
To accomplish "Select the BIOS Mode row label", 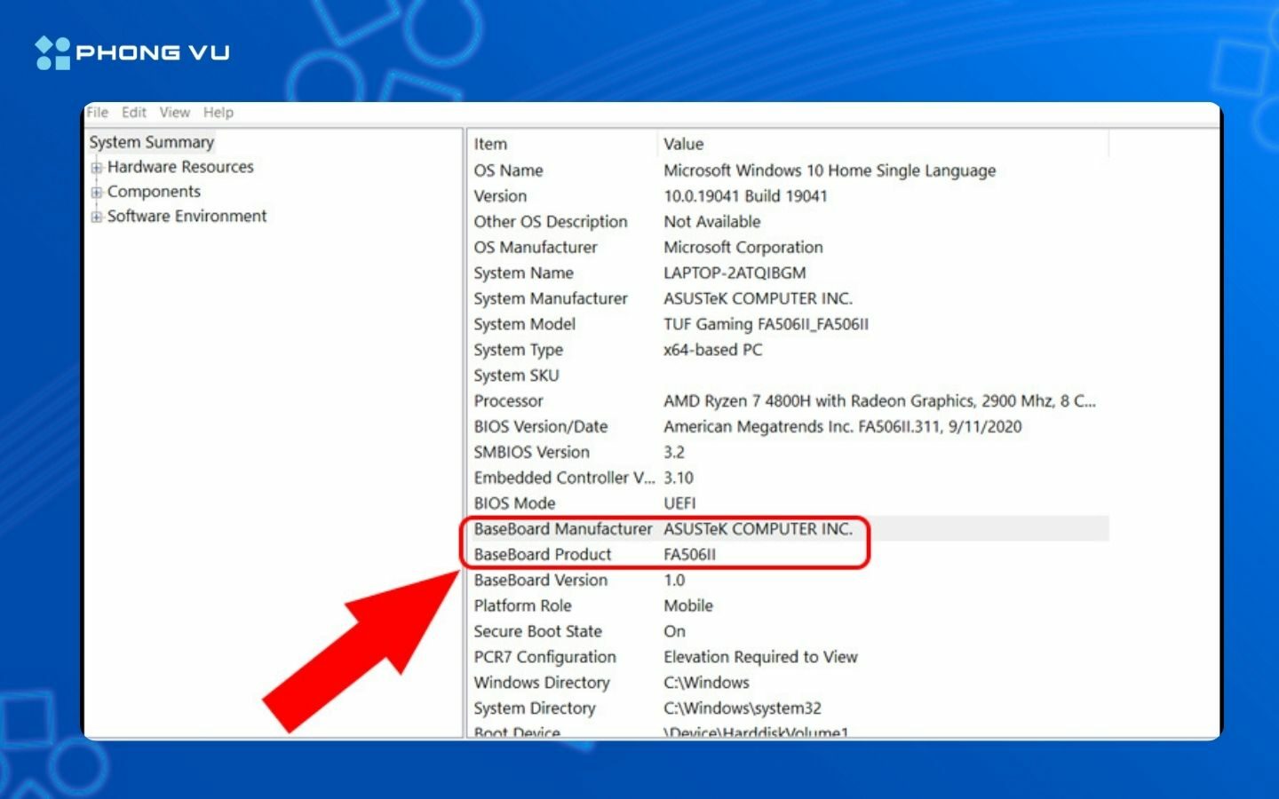I will click(514, 503).
